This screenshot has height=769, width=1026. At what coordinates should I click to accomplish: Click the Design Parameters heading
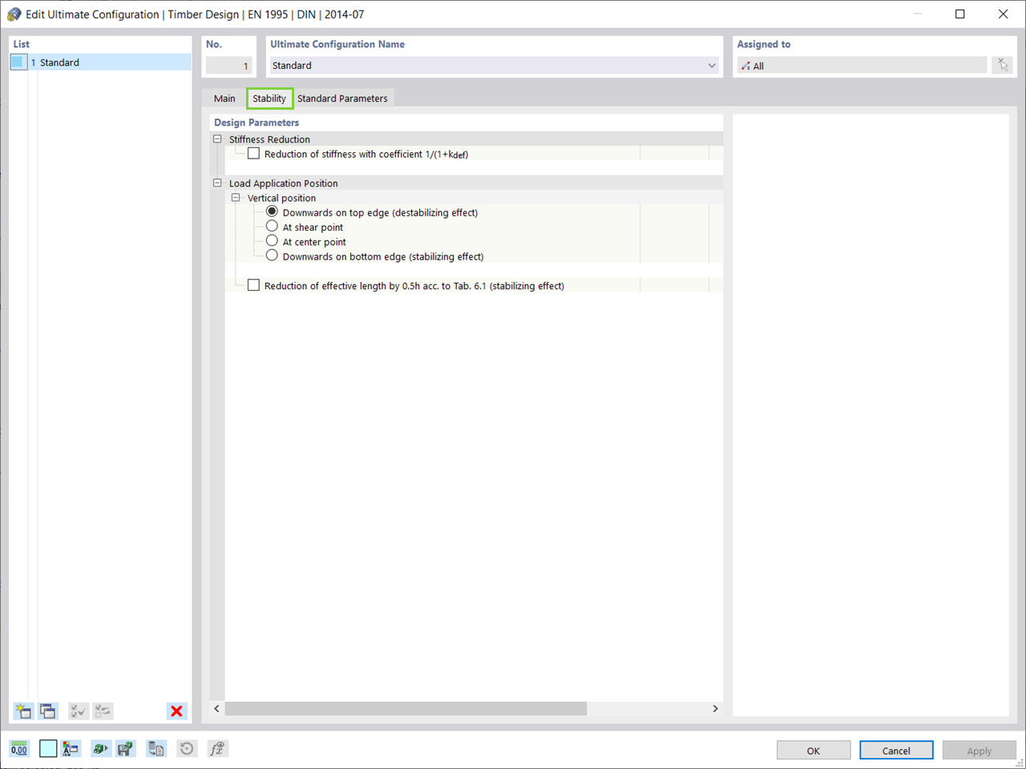(x=256, y=123)
